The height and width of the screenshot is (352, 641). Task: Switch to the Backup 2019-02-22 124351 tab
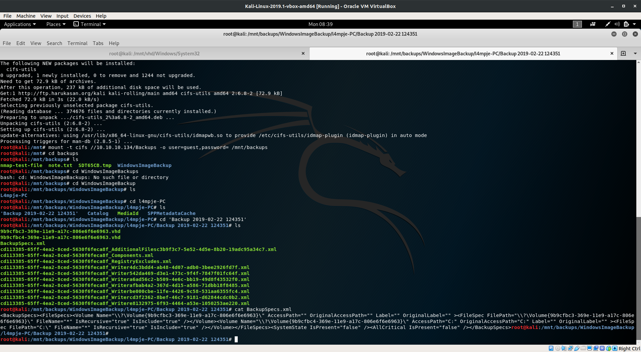pyautogui.click(x=463, y=53)
